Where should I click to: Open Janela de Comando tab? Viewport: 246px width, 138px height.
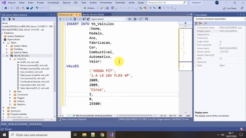pos(18,124)
